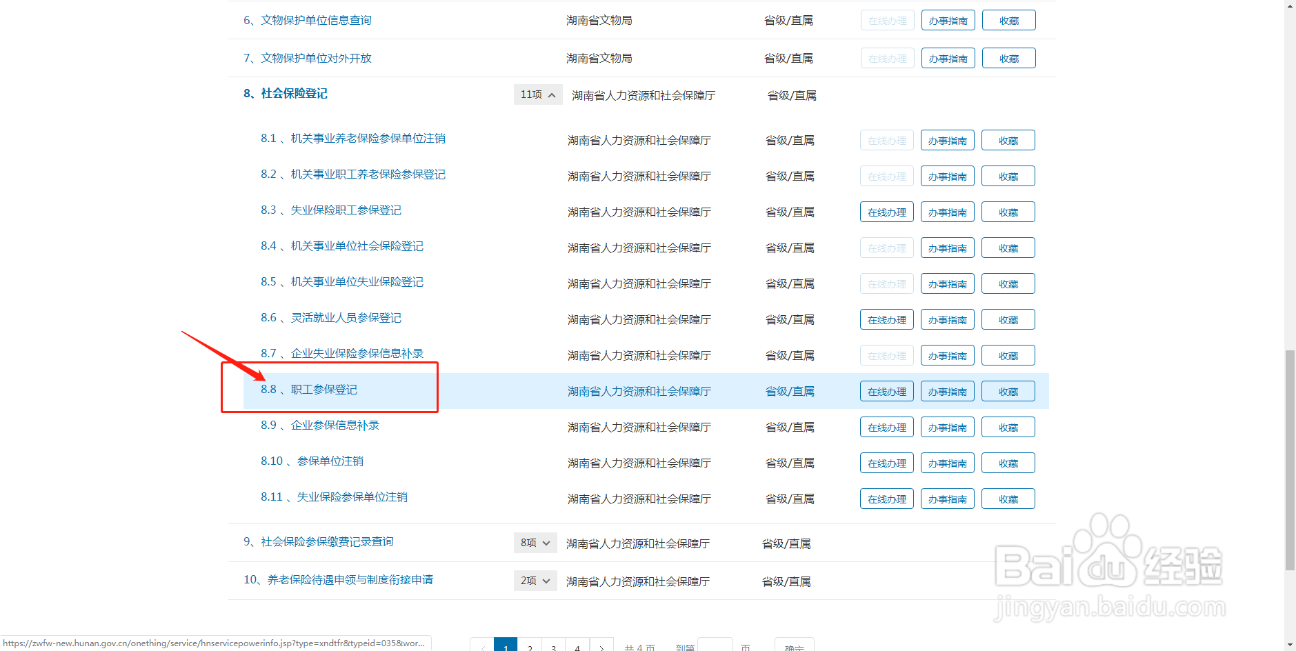
Task: Click scrollbar down arrow at bottom right
Action: [x=1290, y=645]
